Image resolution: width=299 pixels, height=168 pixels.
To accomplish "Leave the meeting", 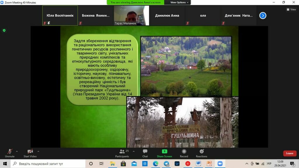I will (x=289, y=153).
